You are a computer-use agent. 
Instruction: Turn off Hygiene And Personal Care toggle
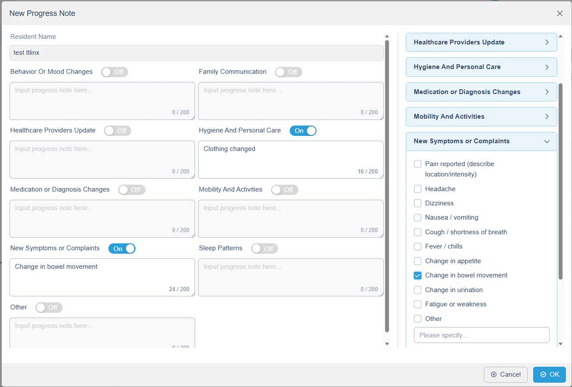pos(303,131)
